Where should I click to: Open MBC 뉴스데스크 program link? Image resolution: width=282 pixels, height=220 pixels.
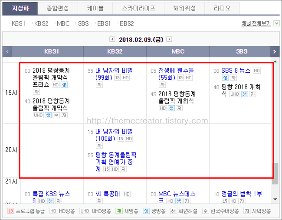coord(177,197)
